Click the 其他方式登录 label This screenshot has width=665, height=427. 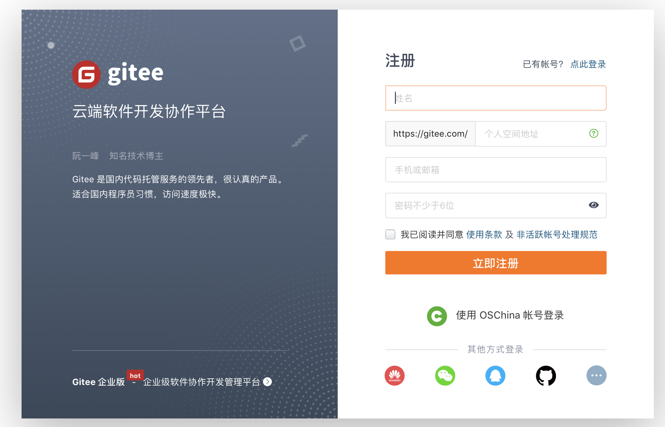tap(495, 349)
